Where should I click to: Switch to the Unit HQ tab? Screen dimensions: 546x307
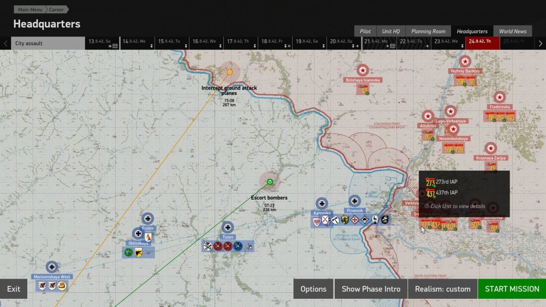coord(391,31)
